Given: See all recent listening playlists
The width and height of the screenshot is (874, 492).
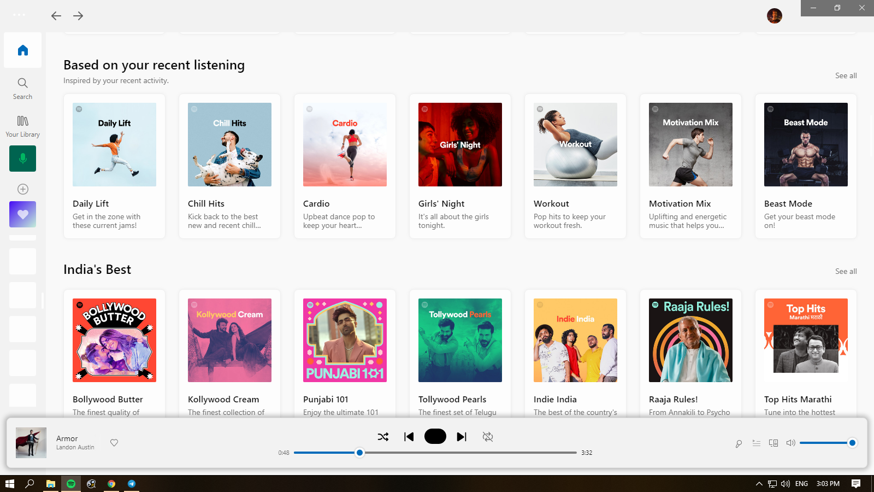Looking at the screenshot, I should (x=846, y=75).
